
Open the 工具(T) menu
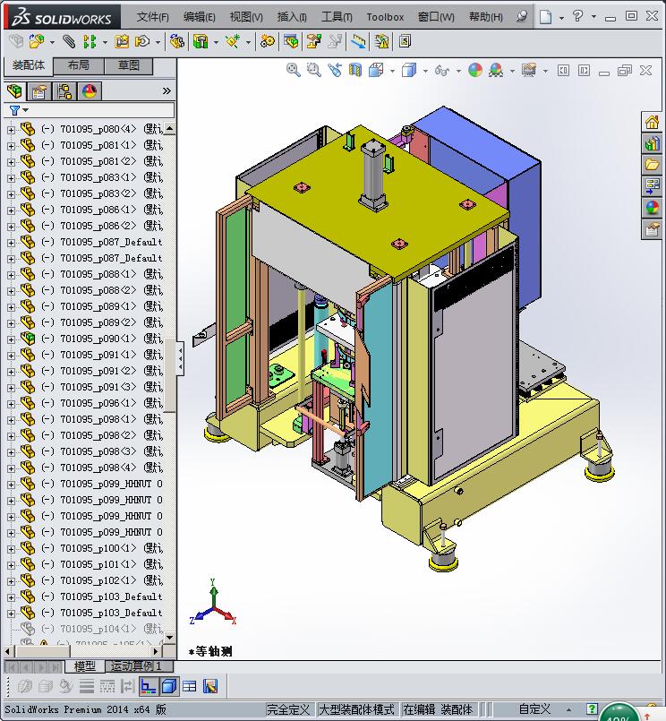[337, 17]
